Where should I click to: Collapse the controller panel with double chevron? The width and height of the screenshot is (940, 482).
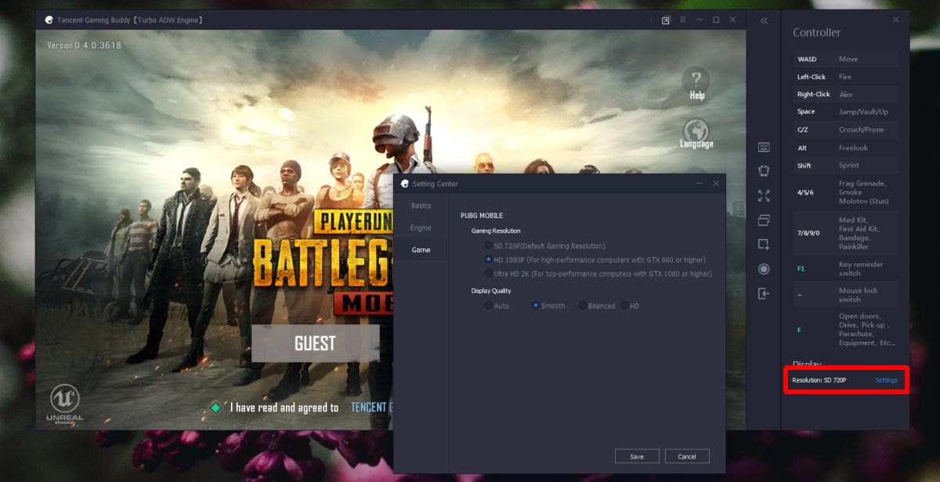[764, 20]
